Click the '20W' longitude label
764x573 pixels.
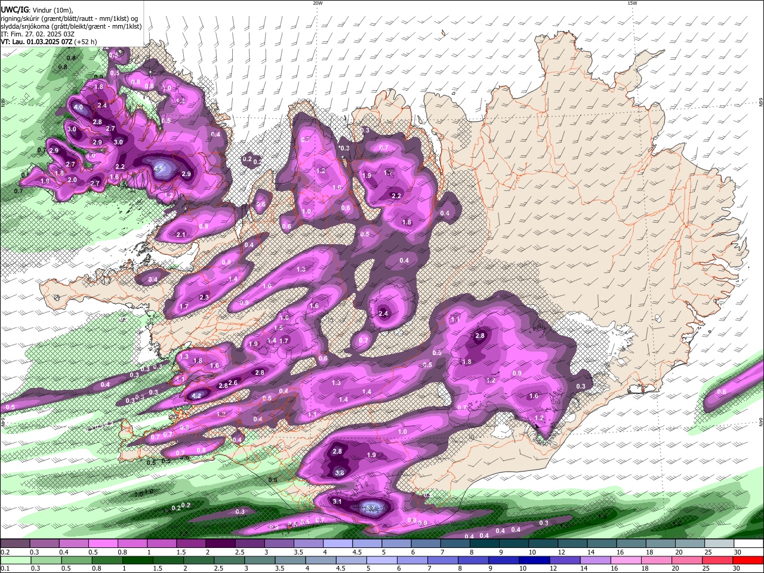pyautogui.click(x=318, y=3)
